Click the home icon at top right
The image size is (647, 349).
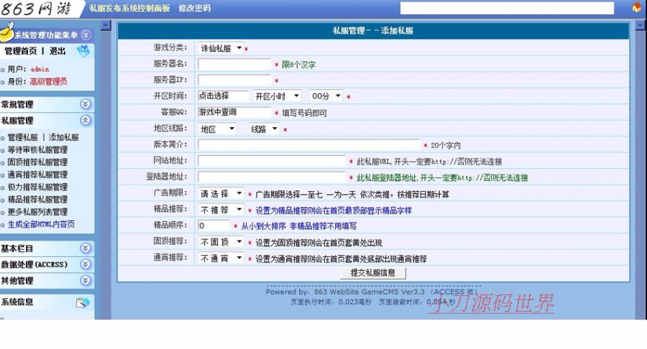point(637,7)
